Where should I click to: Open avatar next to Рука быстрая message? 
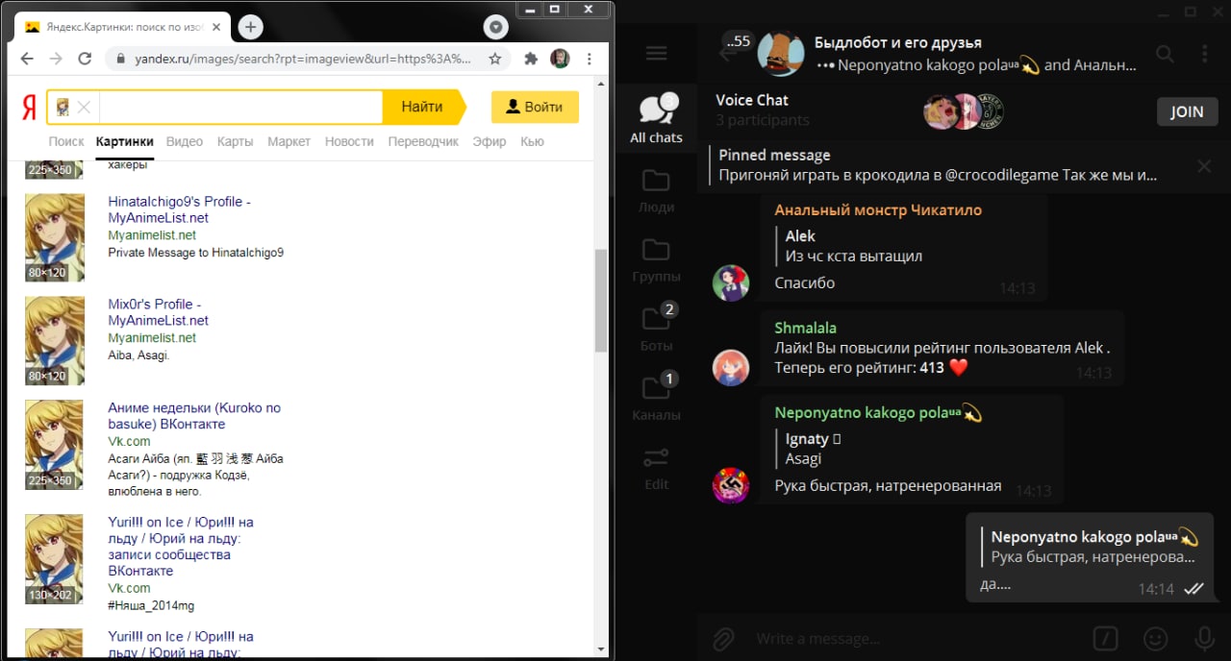click(x=731, y=485)
